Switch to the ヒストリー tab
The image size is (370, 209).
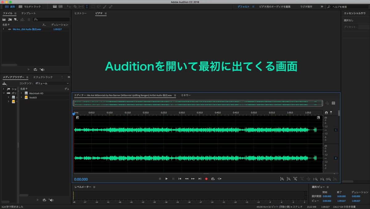point(80,13)
